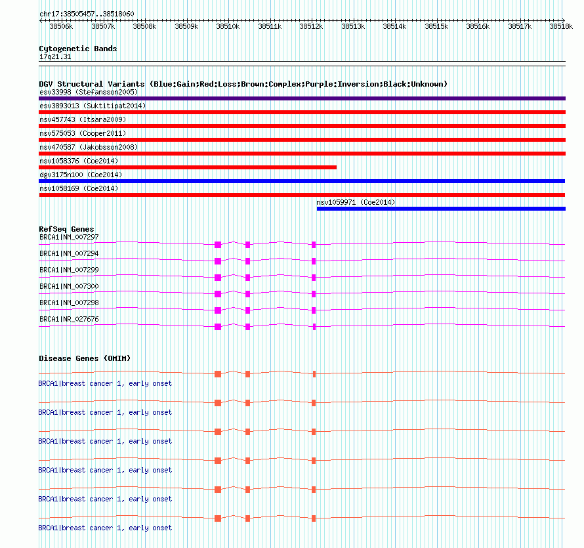Select the red loss bar under esv3893013

click(x=302, y=112)
